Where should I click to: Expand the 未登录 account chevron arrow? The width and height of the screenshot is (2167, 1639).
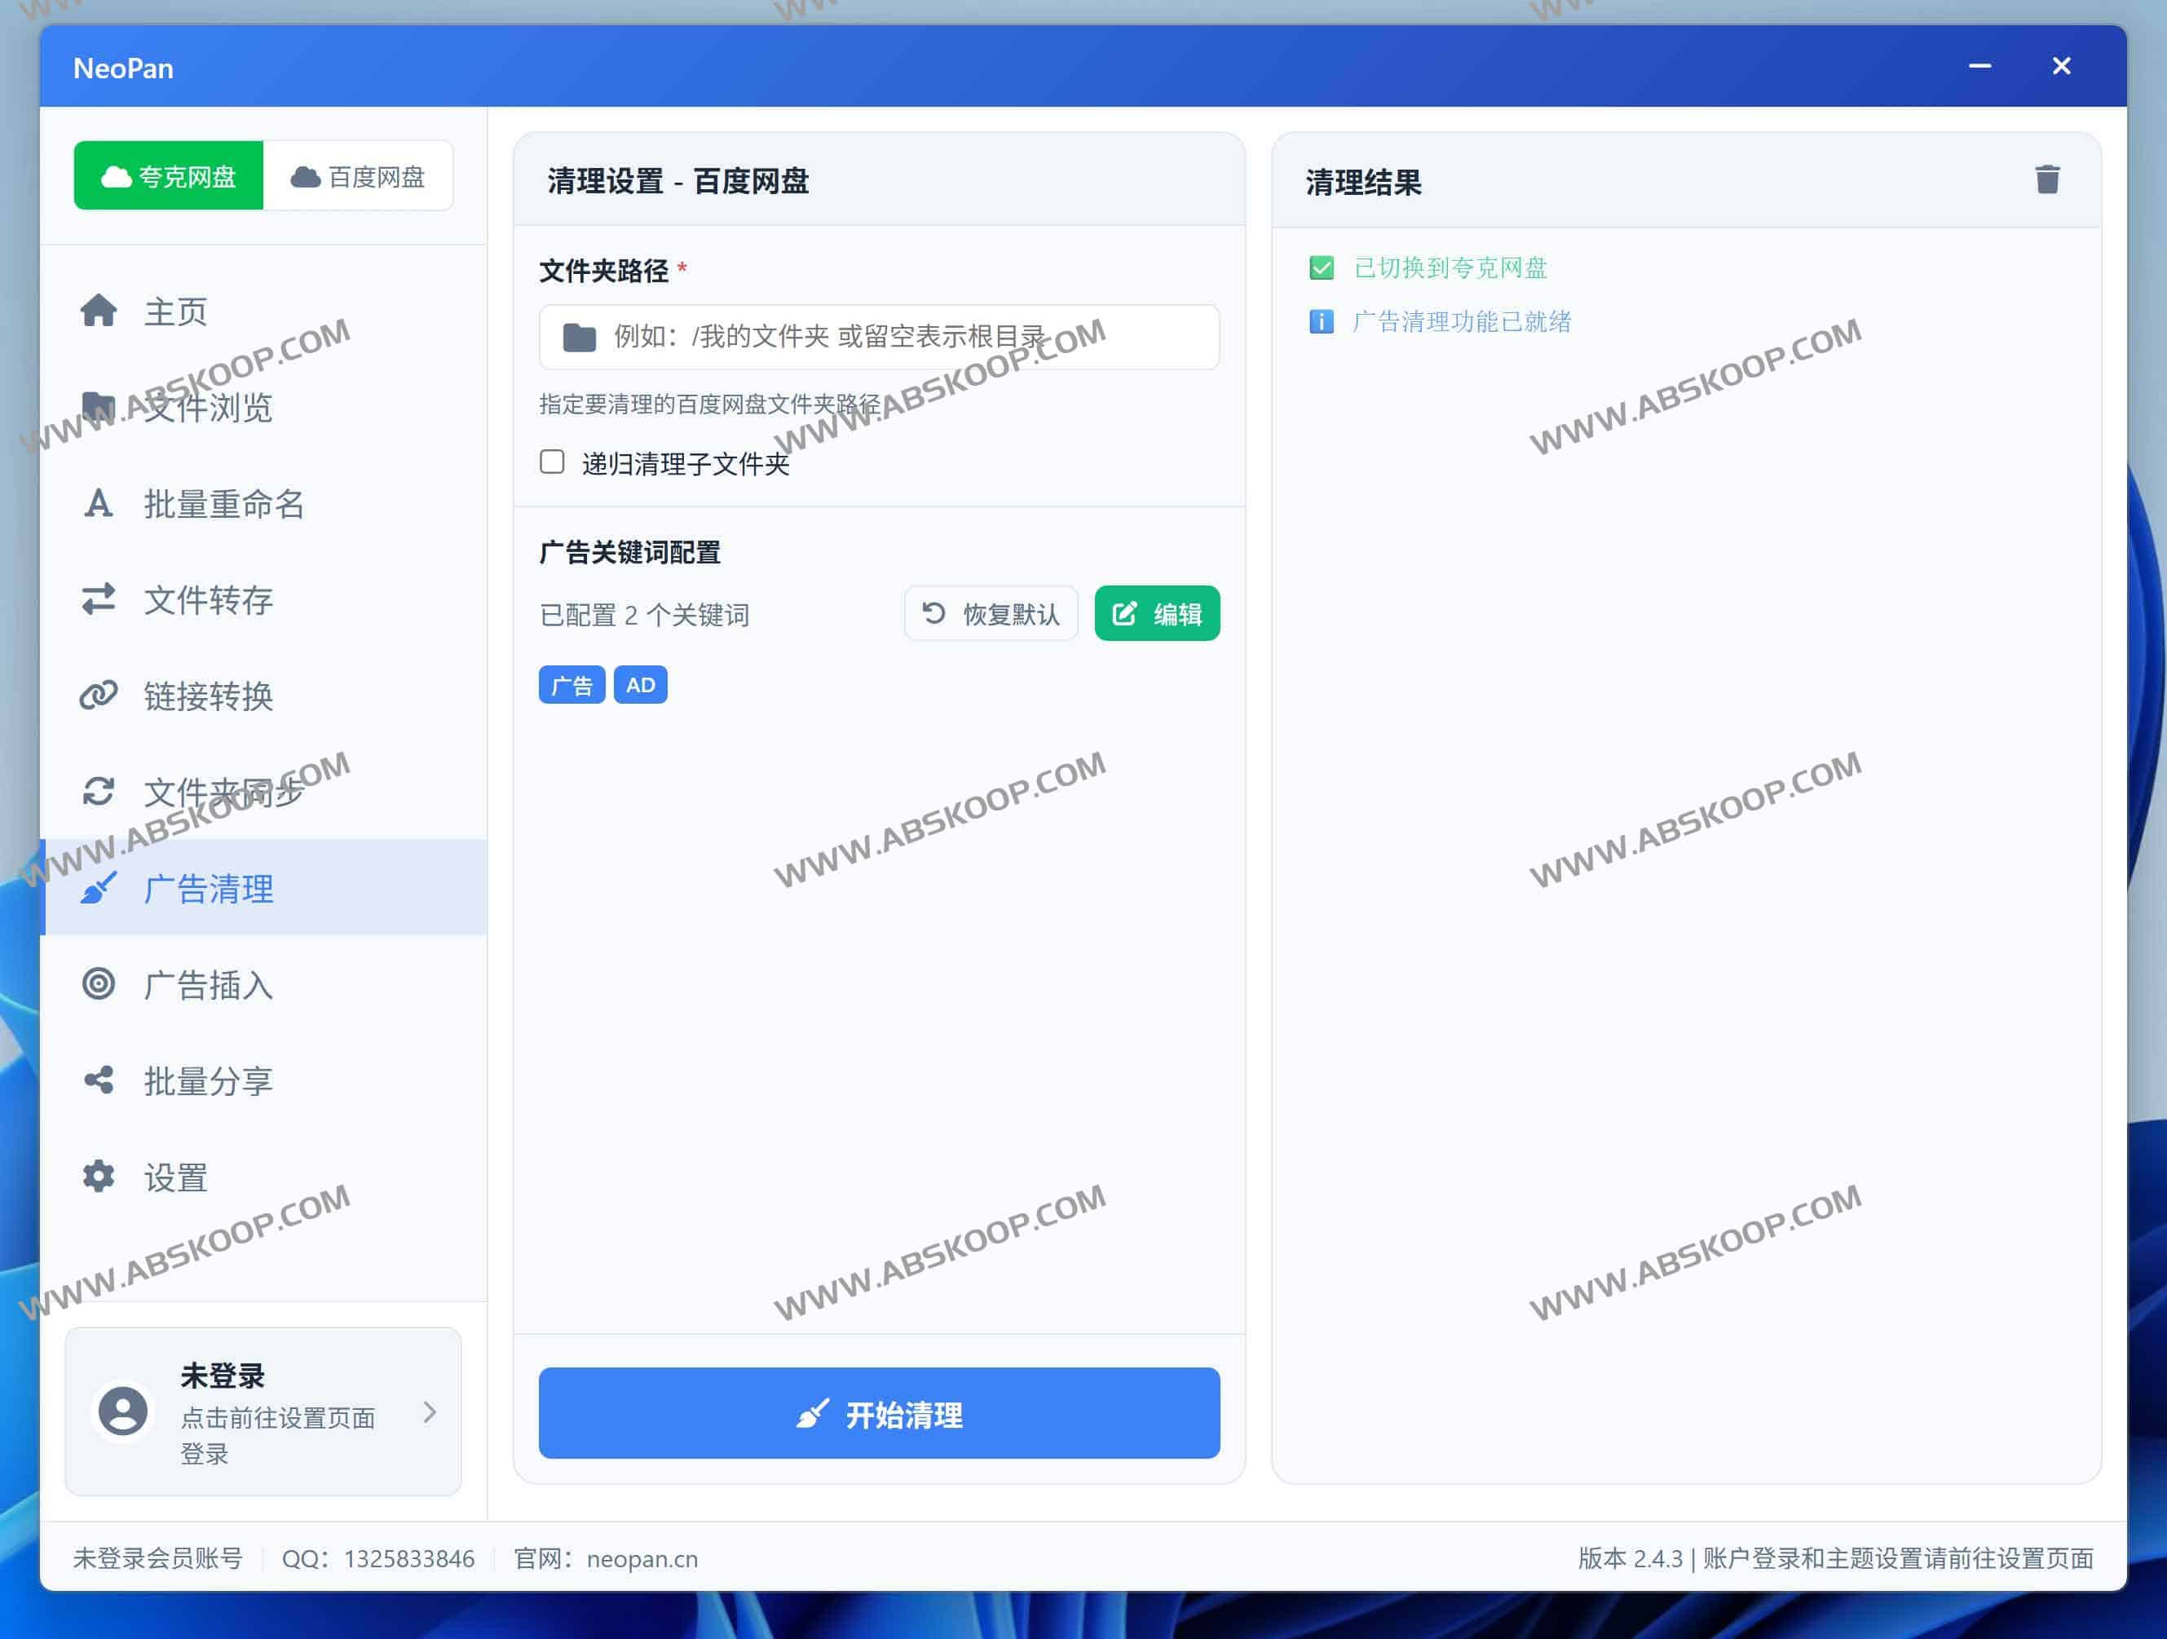(x=429, y=1411)
